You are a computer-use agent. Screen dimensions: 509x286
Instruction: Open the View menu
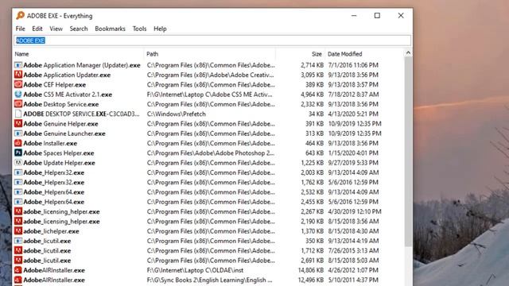tap(56, 29)
